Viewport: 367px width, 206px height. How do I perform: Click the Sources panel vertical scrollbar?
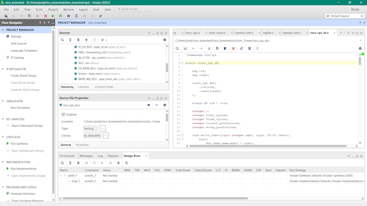pyautogui.click(x=167, y=67)
